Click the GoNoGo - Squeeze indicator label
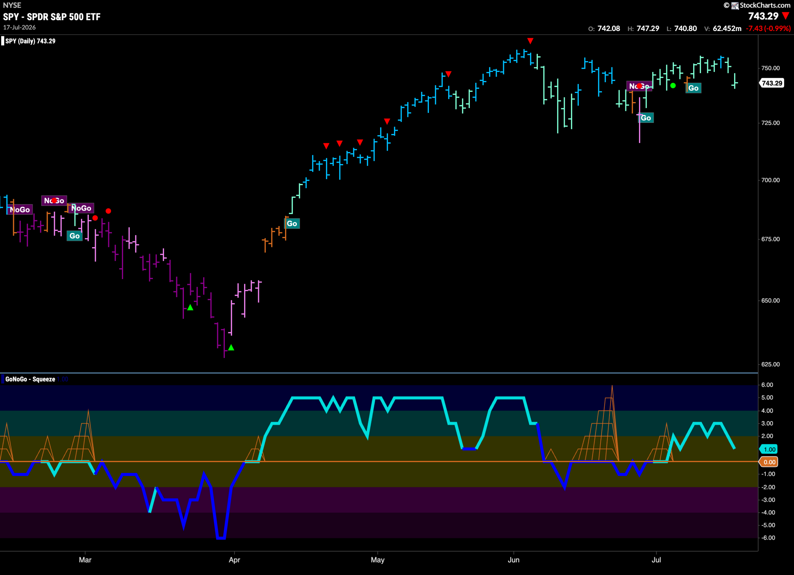Image resolution: width=794 pixels, height=575 pixels. click(x=30, y=379)
